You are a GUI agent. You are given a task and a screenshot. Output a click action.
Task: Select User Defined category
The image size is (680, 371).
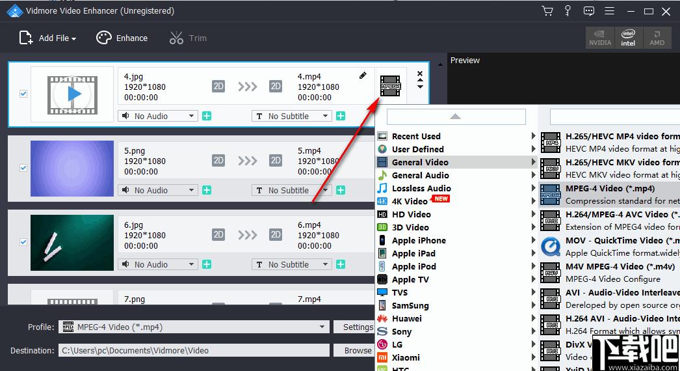tap(456, 150)
